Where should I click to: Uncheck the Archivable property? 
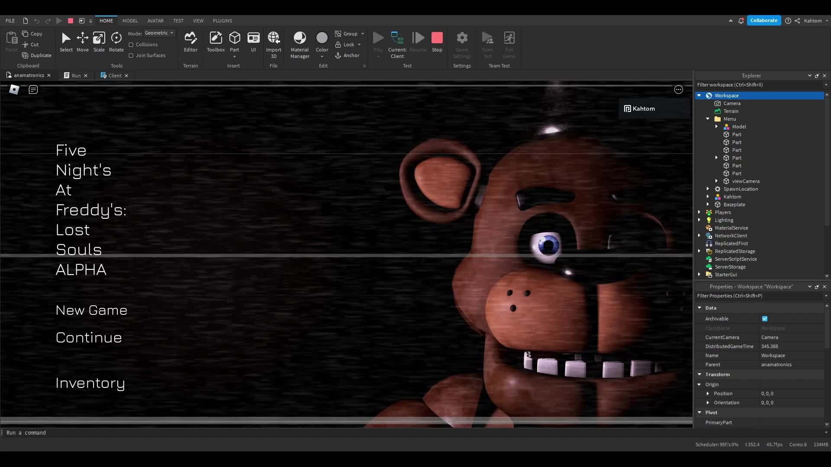pos(765,319)
